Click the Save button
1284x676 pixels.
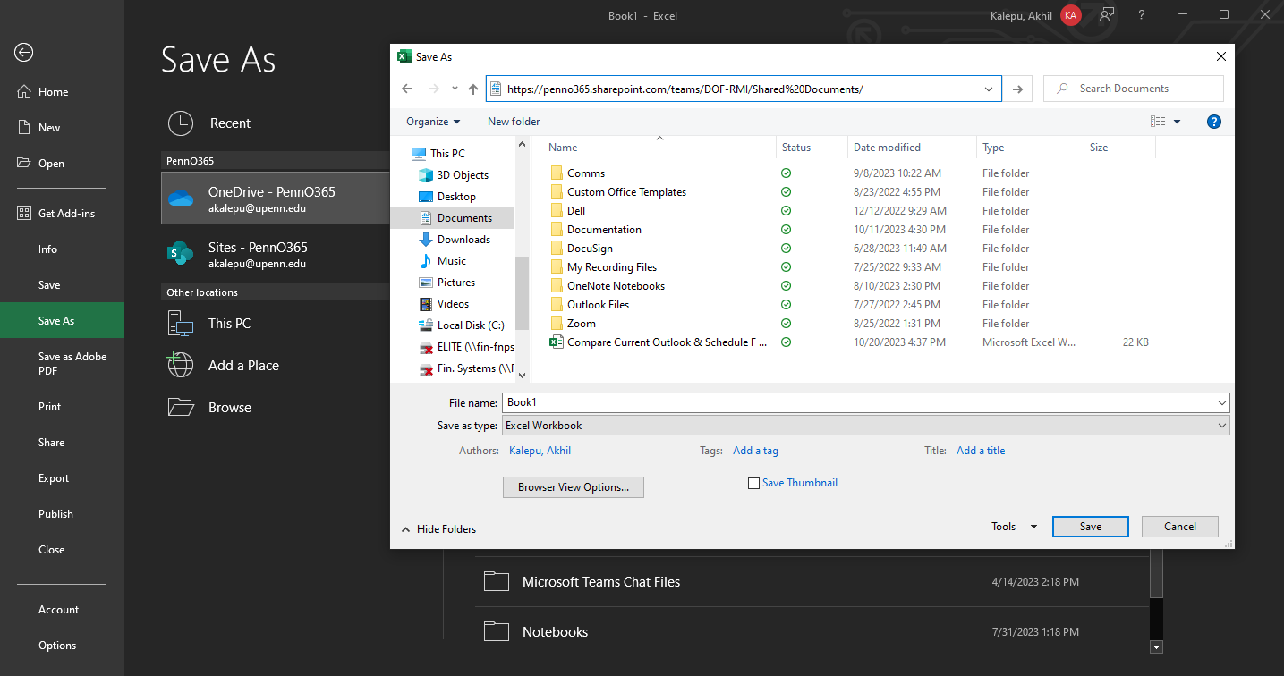(x=1091, y=527)
